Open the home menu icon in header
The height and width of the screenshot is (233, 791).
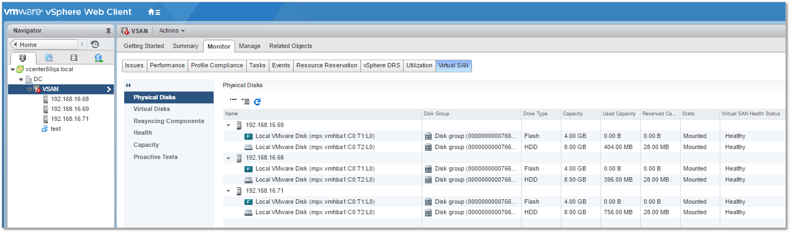tap(154, 12)
